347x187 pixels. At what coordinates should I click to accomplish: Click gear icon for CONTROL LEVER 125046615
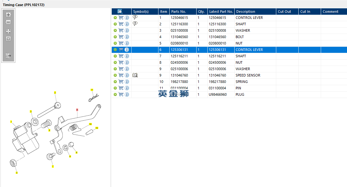pos(115,18)
